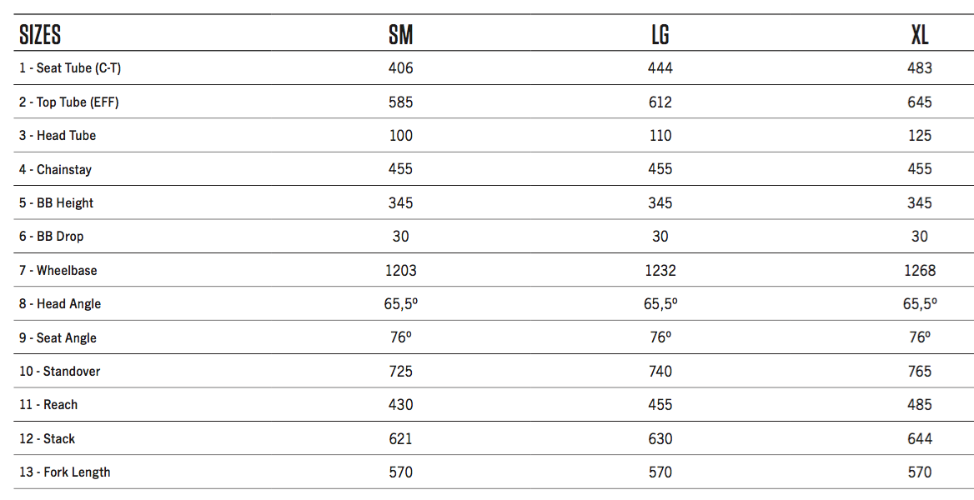
Task: Click the SIZES table header
Action: (40, 34)
